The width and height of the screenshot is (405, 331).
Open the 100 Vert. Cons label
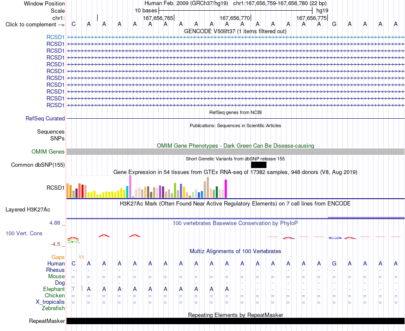24,233
